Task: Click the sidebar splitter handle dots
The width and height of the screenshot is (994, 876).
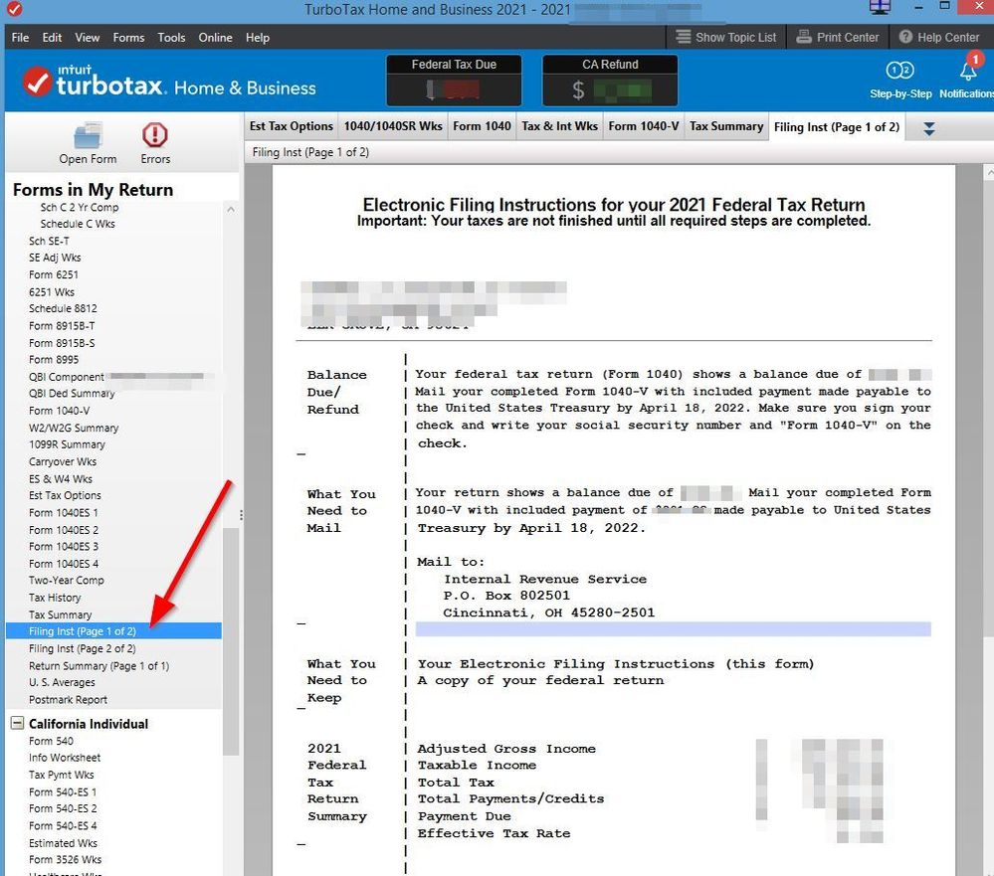Action: tap(241, 515)
